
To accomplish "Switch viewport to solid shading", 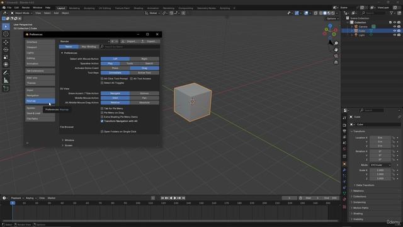I will coord(325,13).
